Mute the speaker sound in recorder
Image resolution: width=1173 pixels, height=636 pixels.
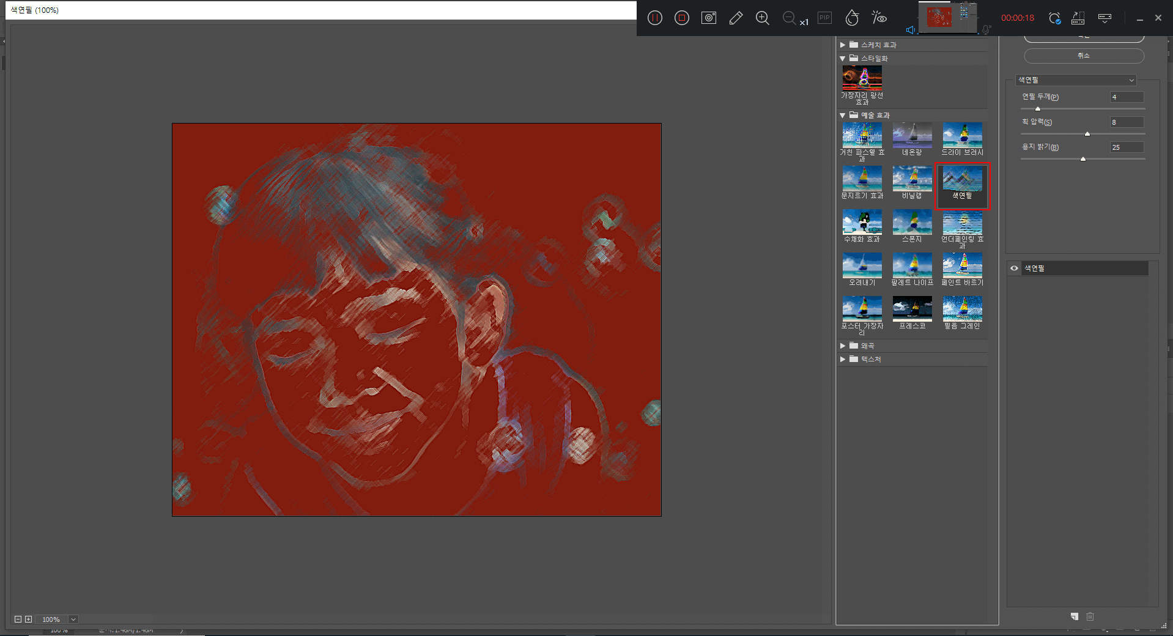coord(910,30)
